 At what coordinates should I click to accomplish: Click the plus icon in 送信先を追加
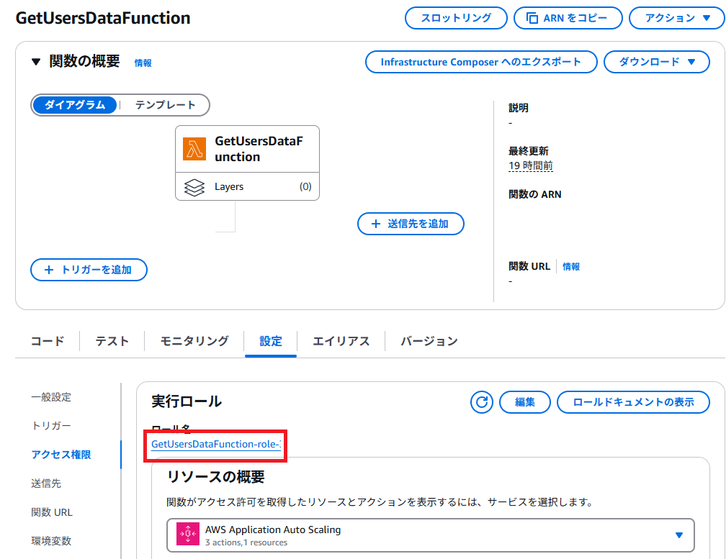pos(376,224)
